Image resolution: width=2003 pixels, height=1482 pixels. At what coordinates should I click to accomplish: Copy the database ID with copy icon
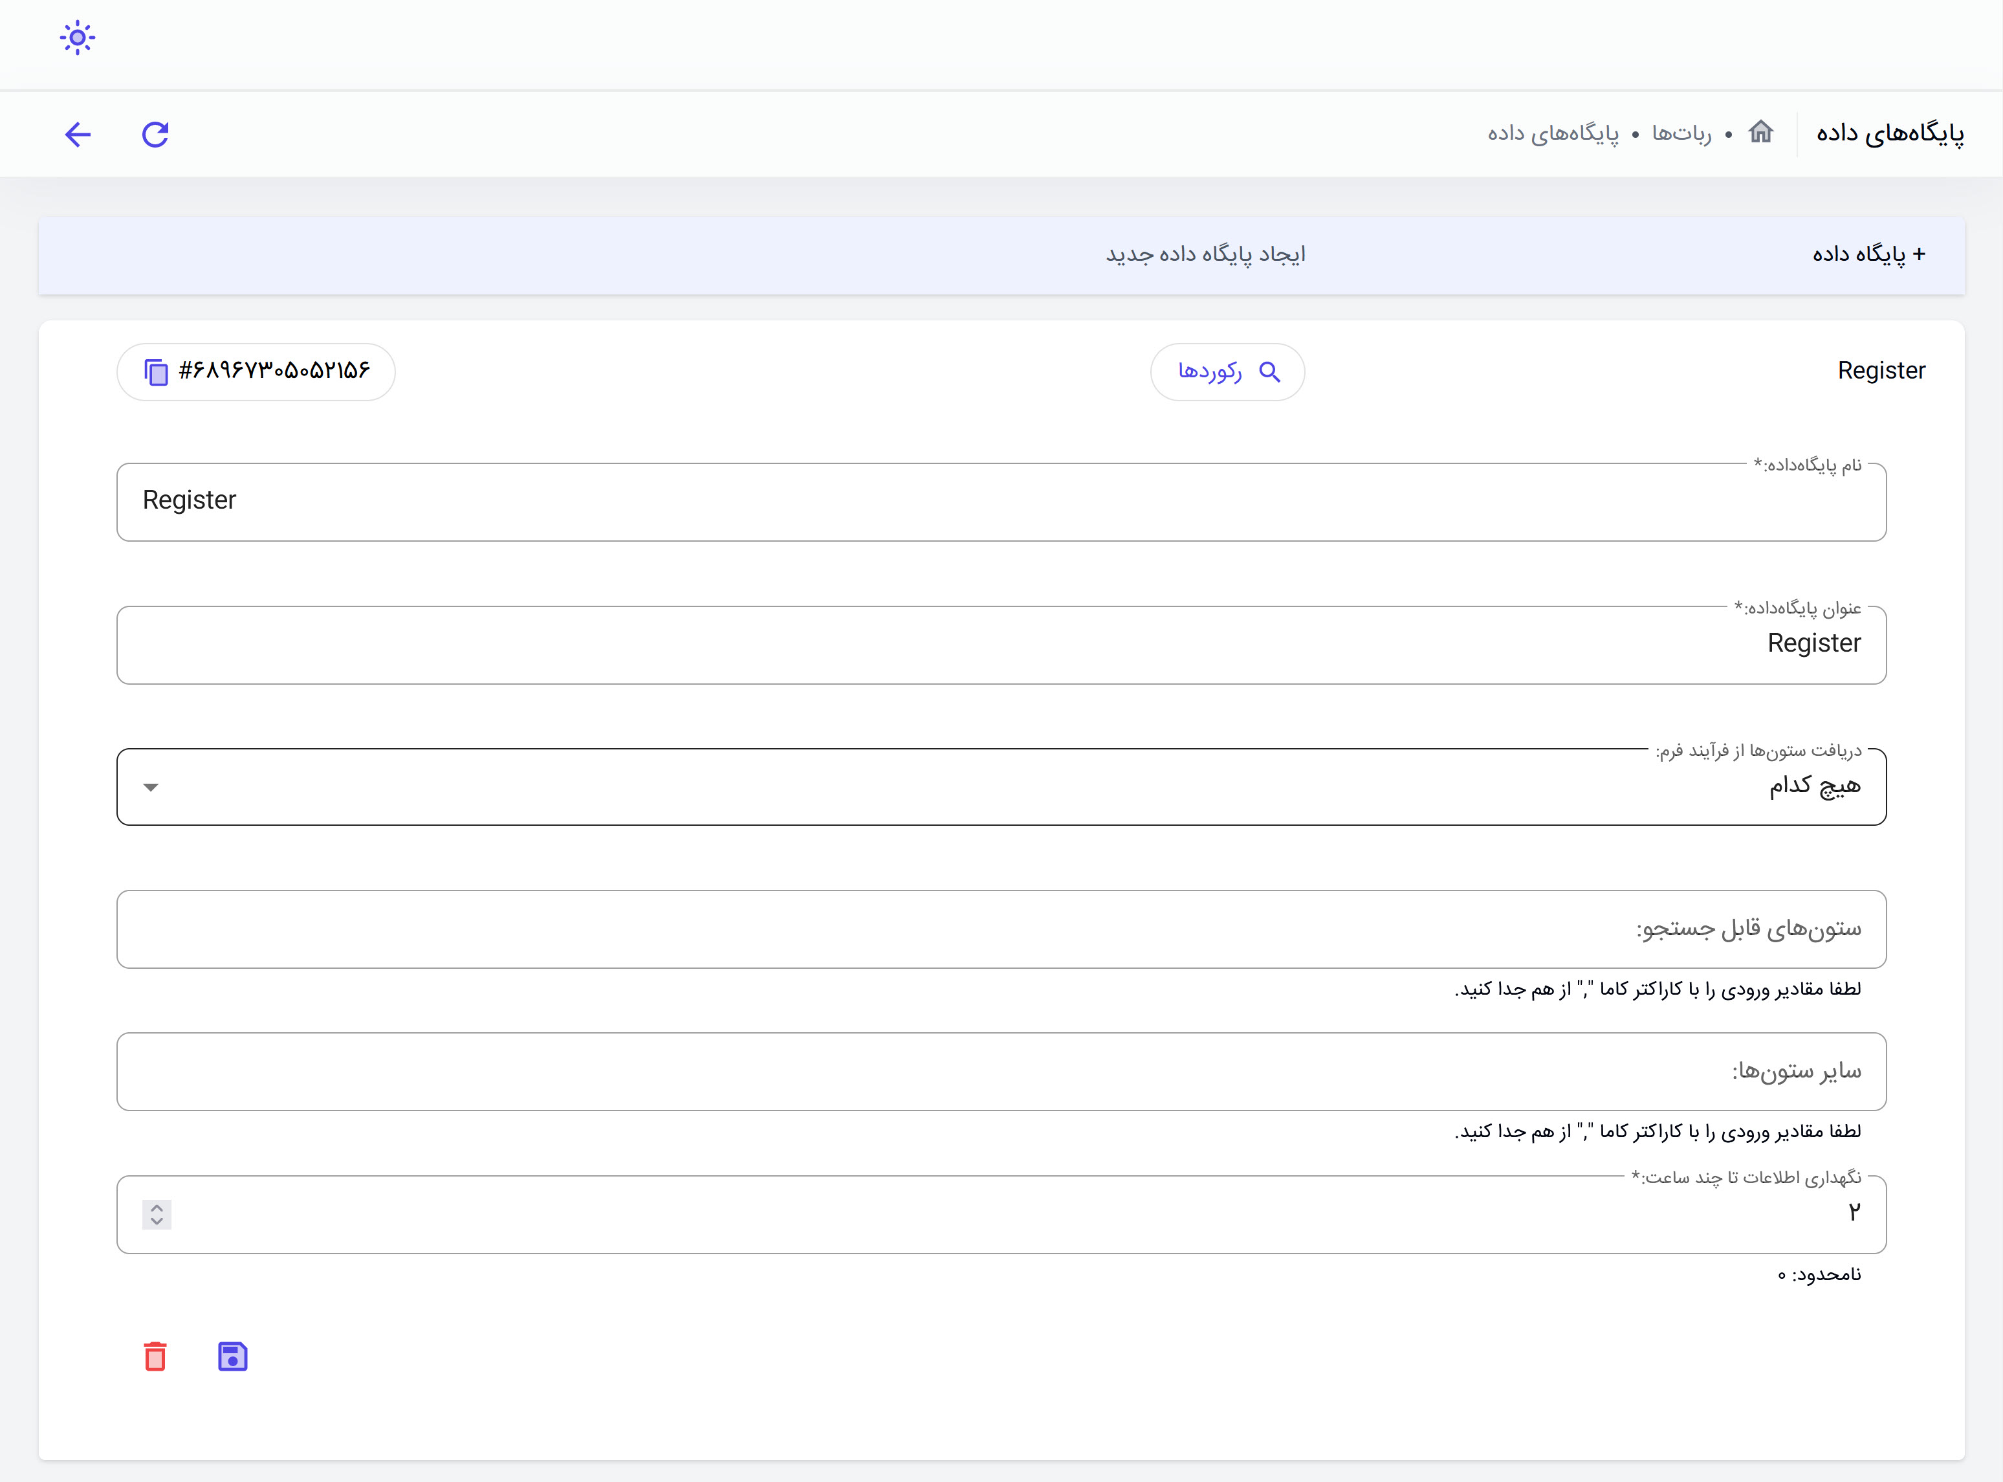[156, 371]
